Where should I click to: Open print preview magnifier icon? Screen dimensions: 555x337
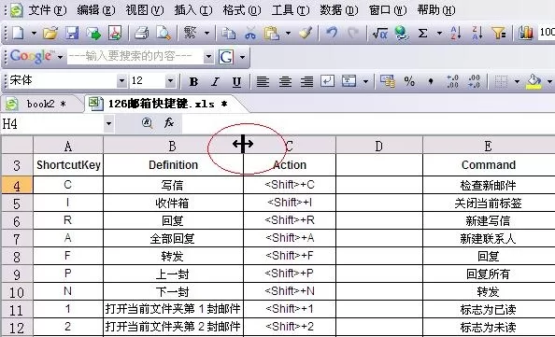pos(164,34)
